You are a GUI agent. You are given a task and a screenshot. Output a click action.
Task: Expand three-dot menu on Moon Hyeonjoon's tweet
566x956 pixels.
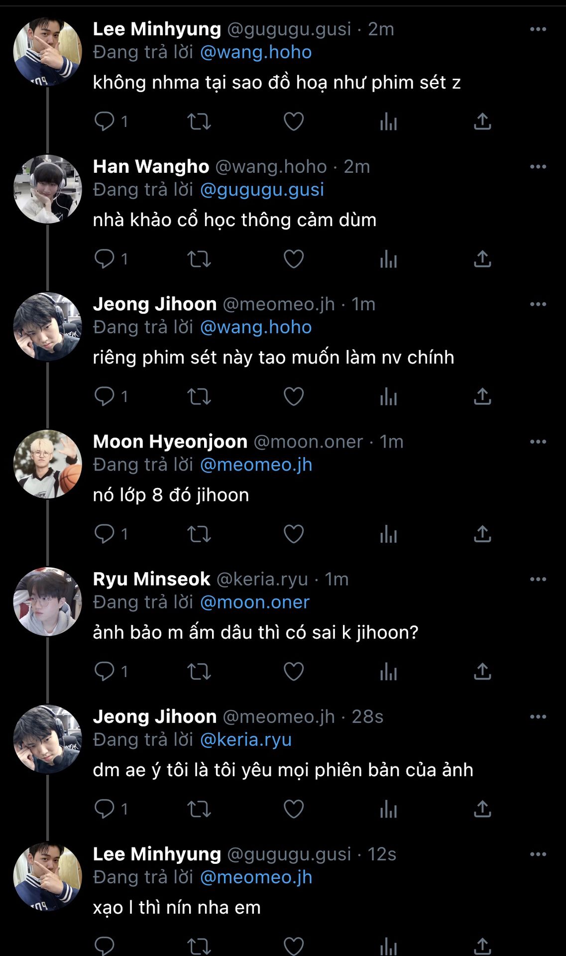tap(538, 442)
